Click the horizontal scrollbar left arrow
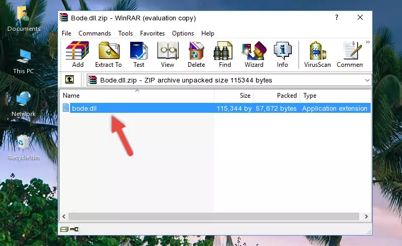The width and height of the screenshot is (402, 246). (64, 217)
